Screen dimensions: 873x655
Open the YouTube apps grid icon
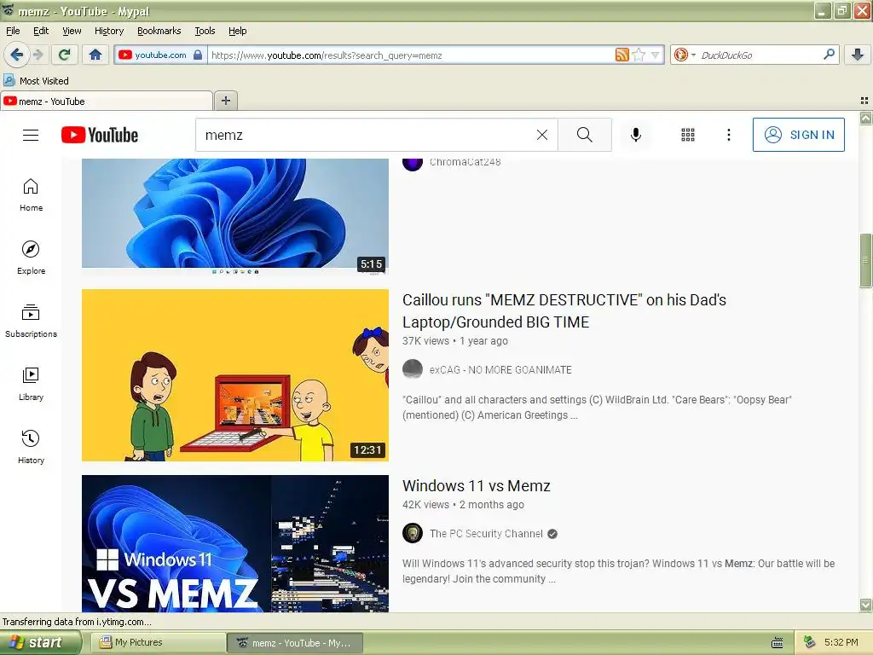tap(688, 135)
